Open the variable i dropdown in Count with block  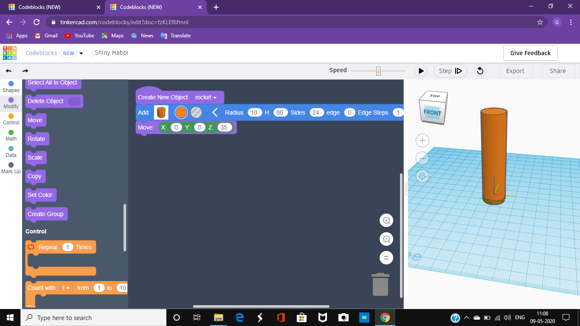click(x=66, y=288)
